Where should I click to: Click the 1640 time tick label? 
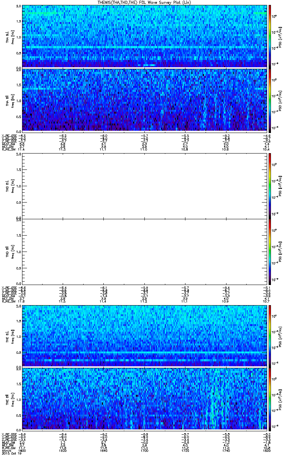click(103, 451)
